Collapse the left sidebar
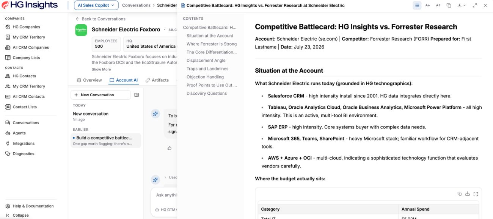 click(20, 215)
